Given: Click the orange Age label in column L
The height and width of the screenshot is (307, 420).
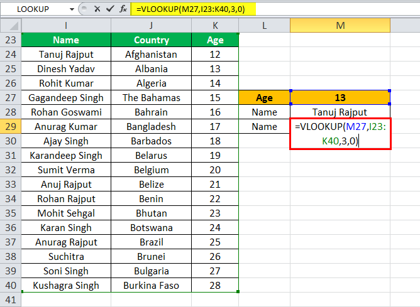Looking at the screenshot, I should pos(264,97).
